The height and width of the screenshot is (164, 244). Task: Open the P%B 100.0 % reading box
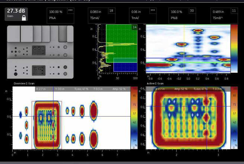(x=182, y=16)
